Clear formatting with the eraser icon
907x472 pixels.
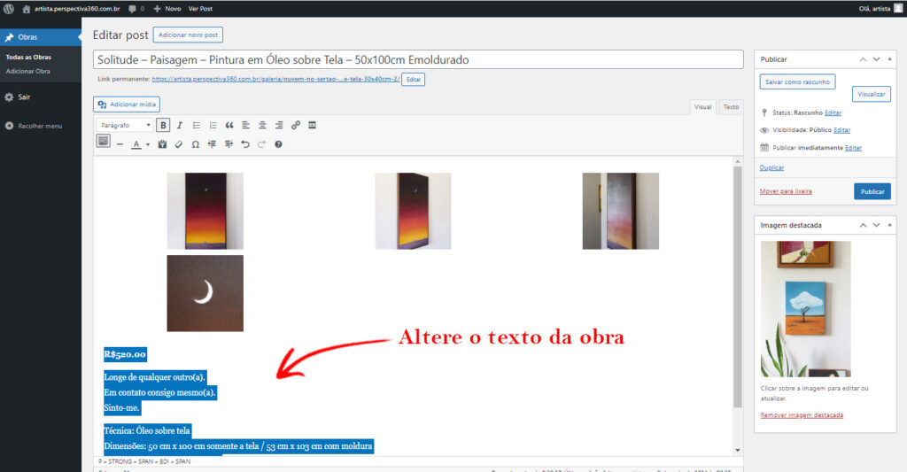(x=179, y=144)
